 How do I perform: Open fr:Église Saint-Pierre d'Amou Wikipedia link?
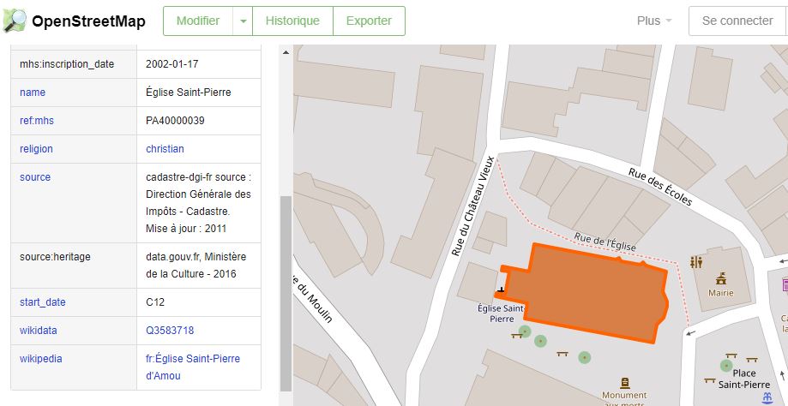pyautogui.click(x=193, y=367)
